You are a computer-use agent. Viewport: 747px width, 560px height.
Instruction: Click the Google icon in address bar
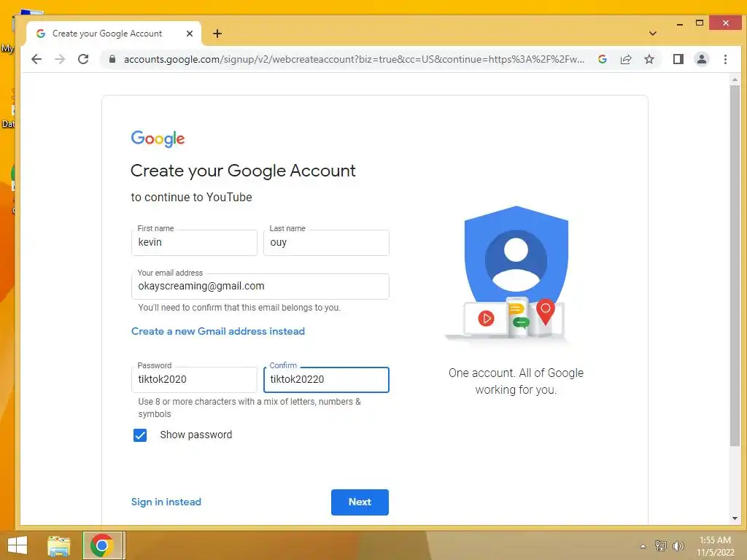[x=603, y=59]
